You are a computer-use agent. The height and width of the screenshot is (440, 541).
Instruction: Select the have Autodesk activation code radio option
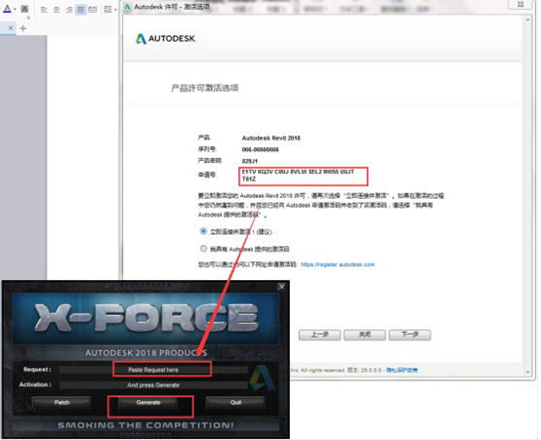(x=203, y=248)
